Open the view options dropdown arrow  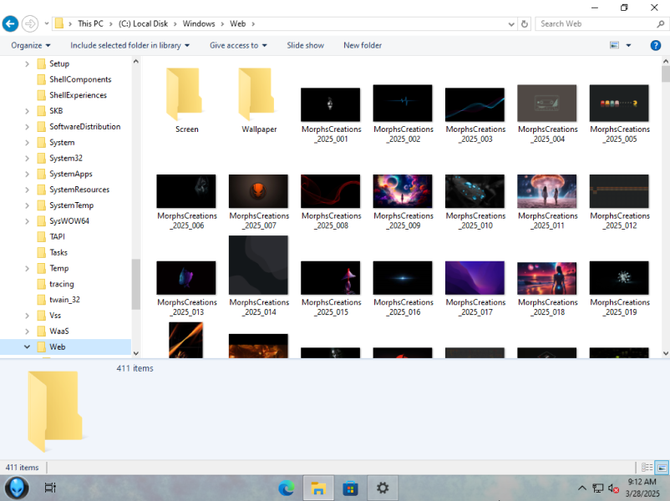[628, 45]
